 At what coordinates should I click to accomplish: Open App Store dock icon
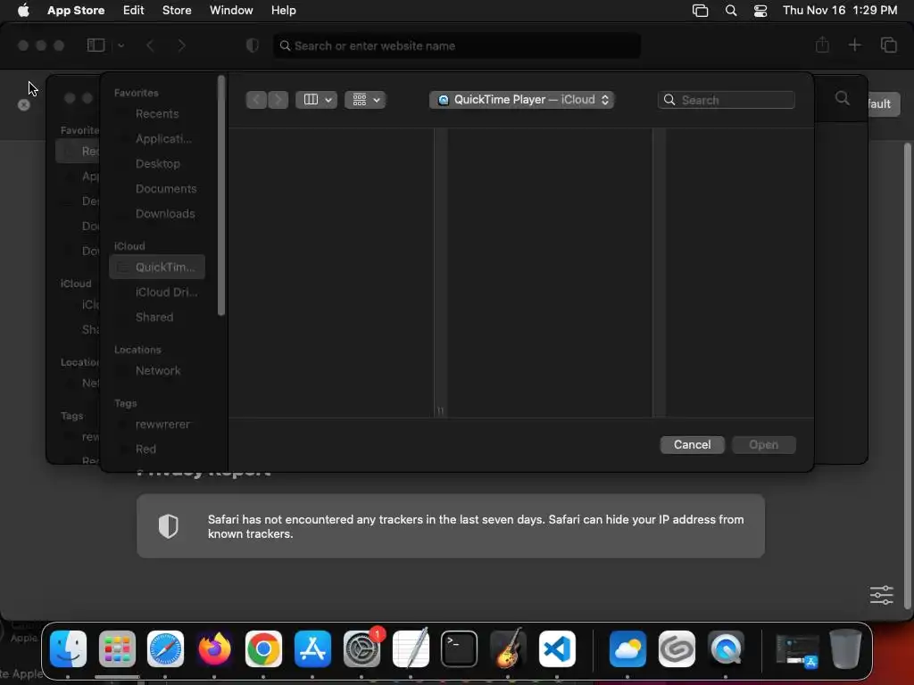coord(312,648)
